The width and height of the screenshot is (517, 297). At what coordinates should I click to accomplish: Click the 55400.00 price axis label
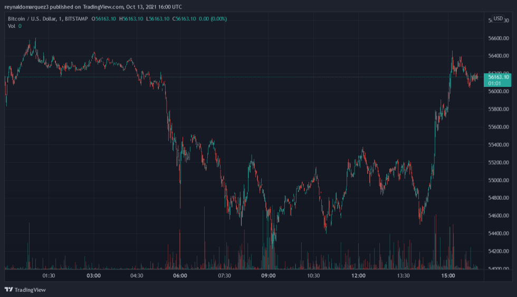[x=499, y=144]
